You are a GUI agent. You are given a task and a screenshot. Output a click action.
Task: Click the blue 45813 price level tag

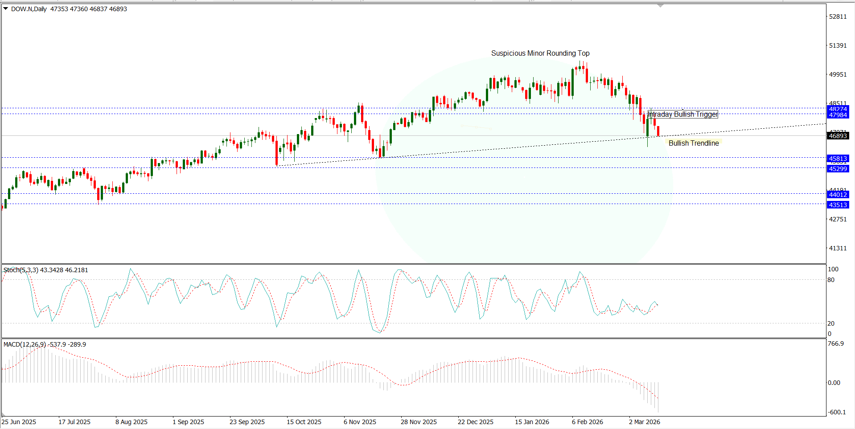[x=838, y=159]
